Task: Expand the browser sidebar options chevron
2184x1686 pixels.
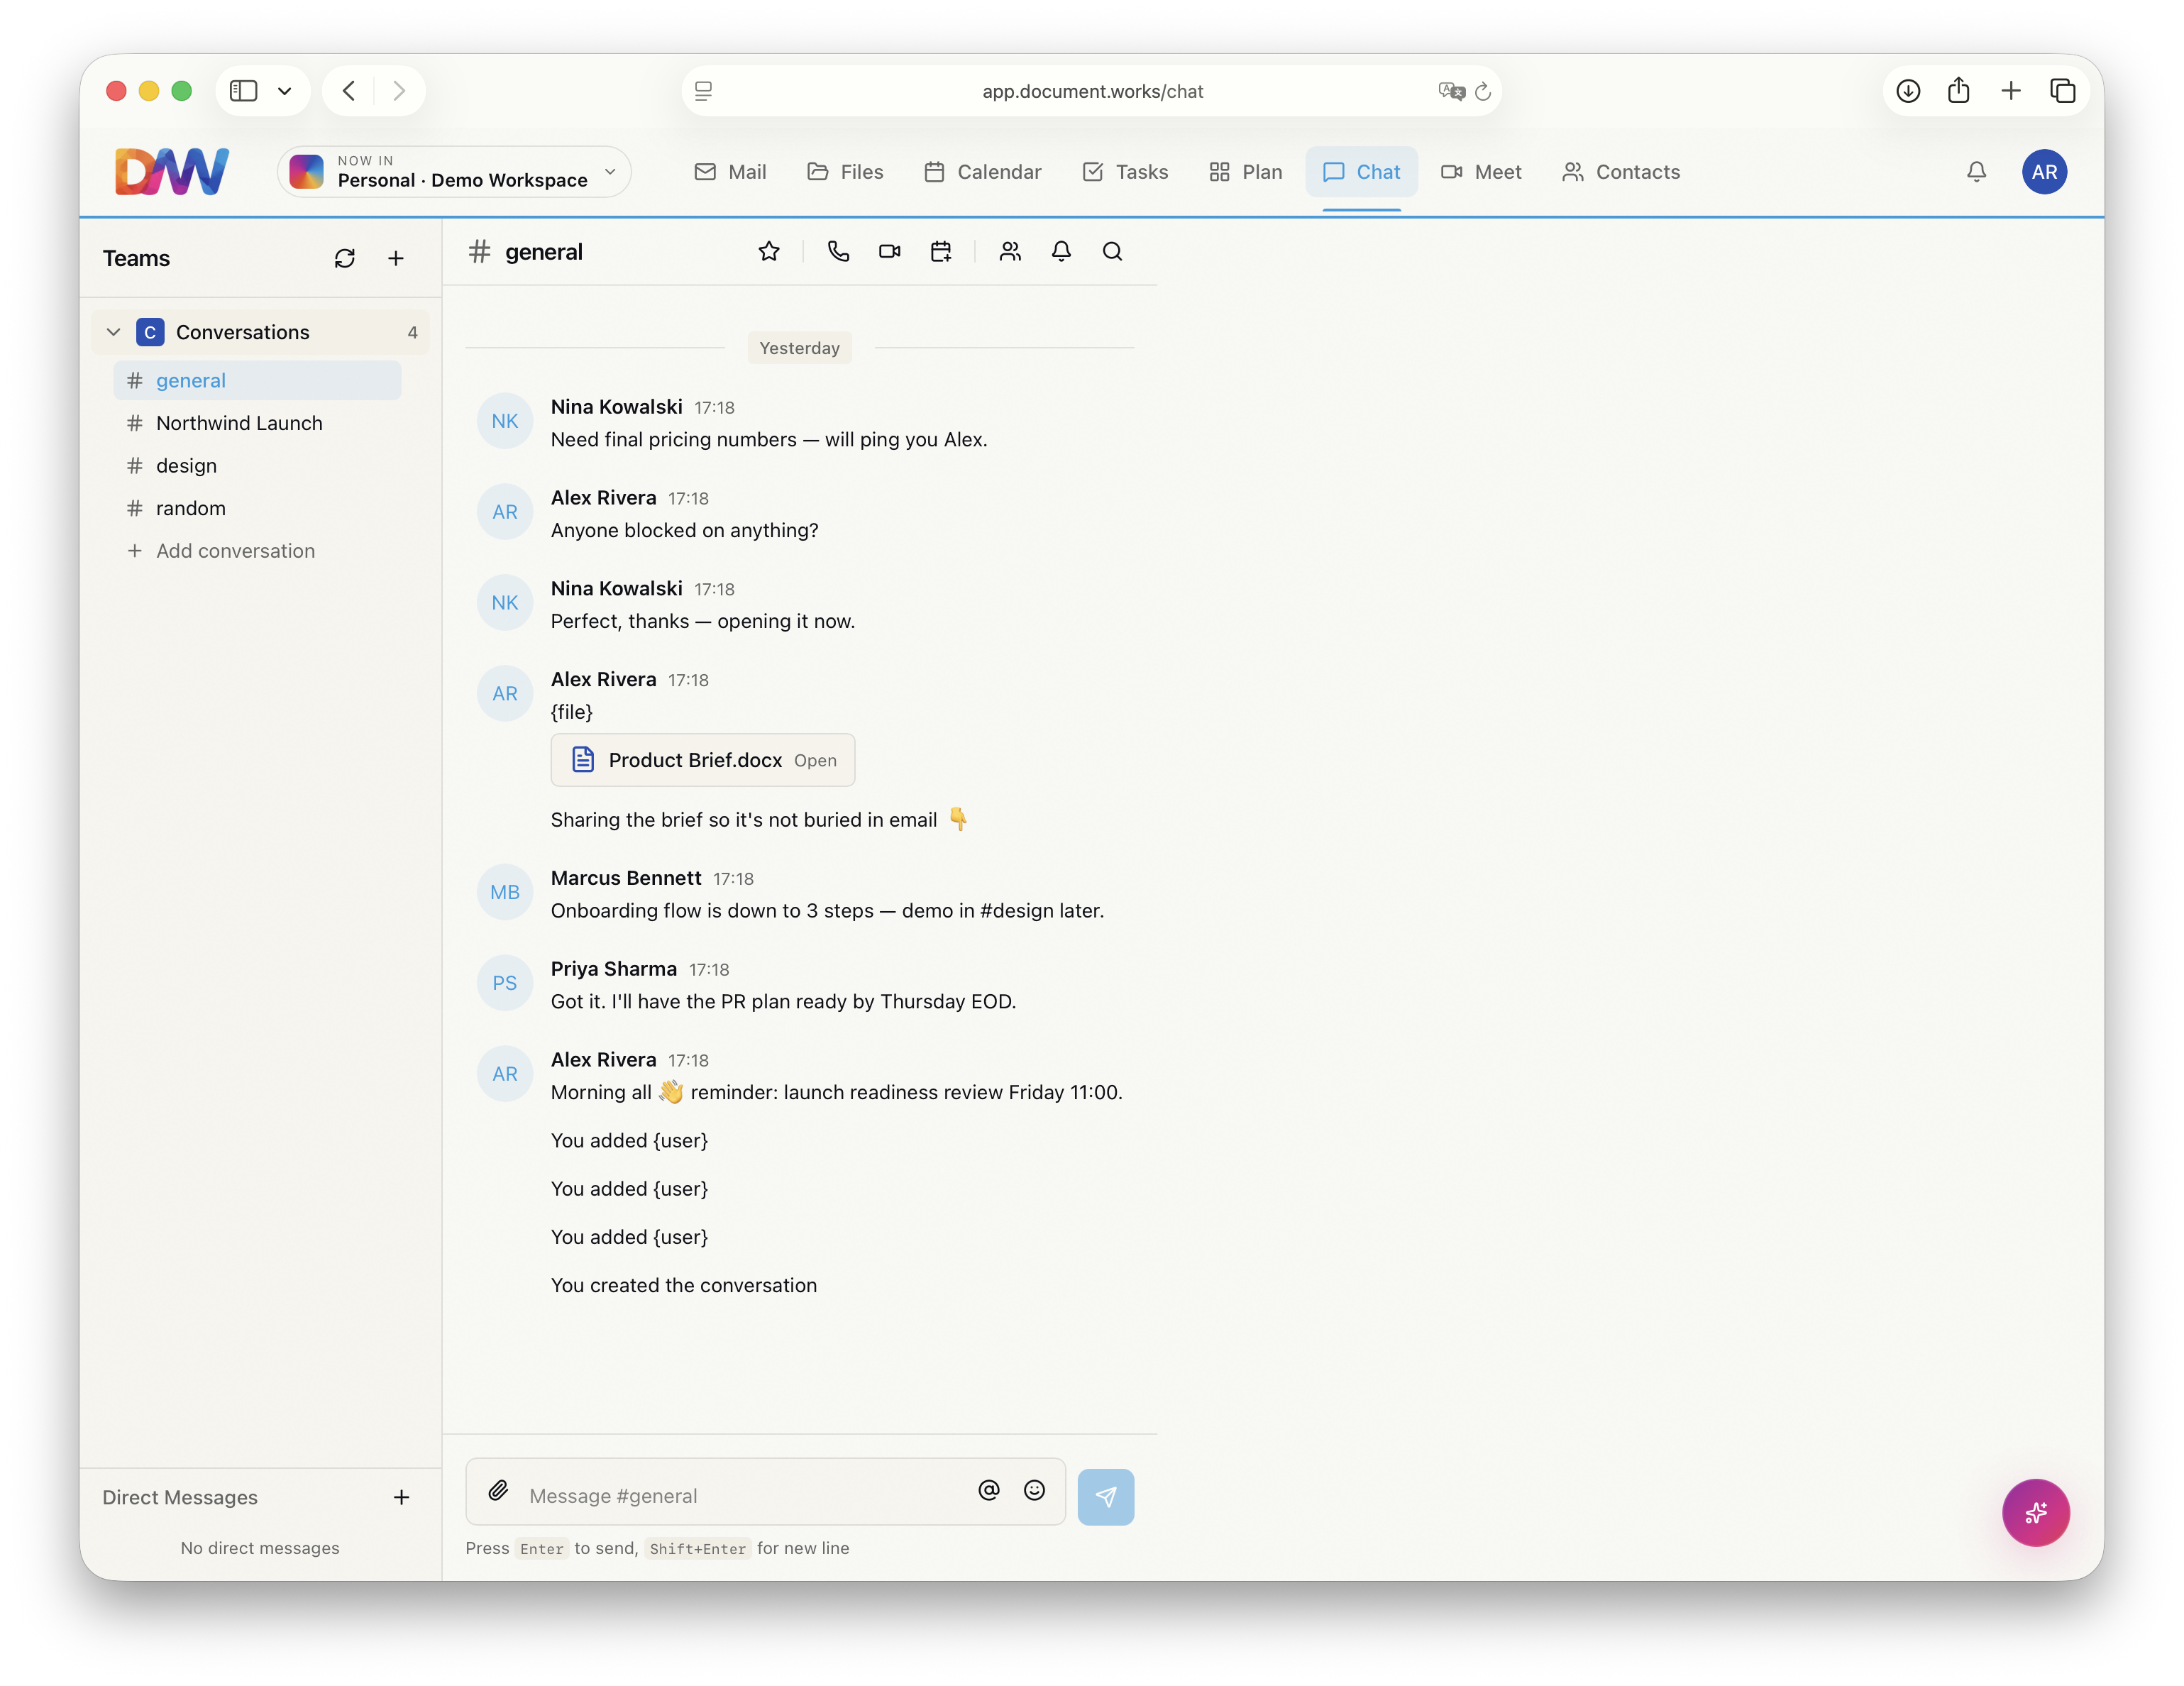Action: point(285,91)
